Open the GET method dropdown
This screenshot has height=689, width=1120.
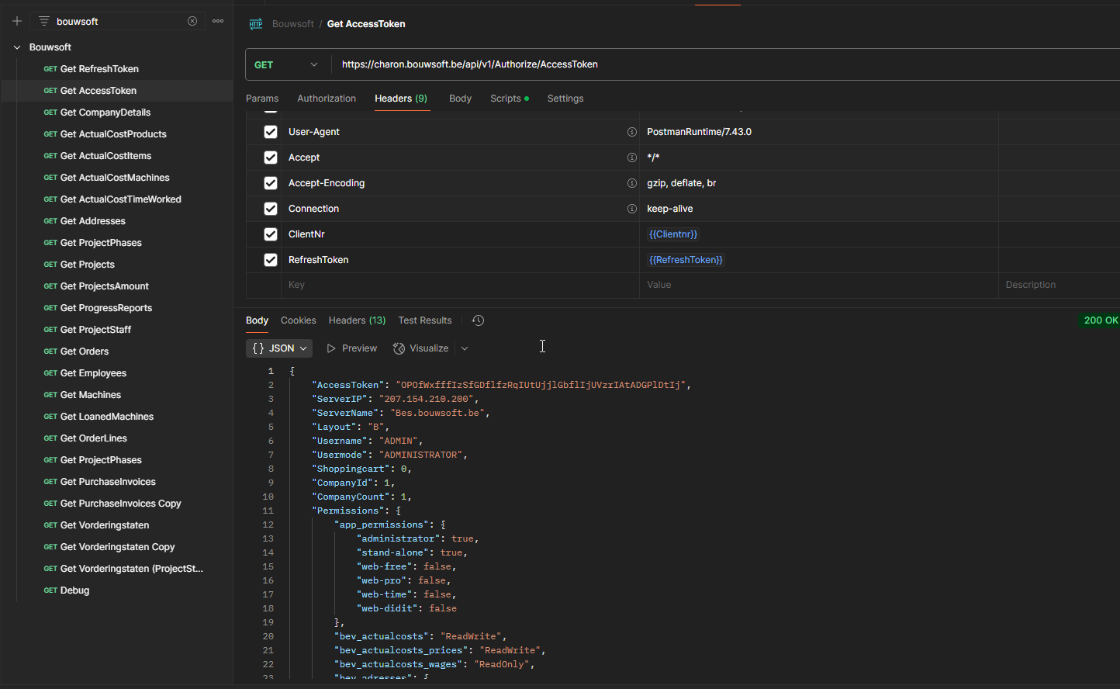coord(286,64)
